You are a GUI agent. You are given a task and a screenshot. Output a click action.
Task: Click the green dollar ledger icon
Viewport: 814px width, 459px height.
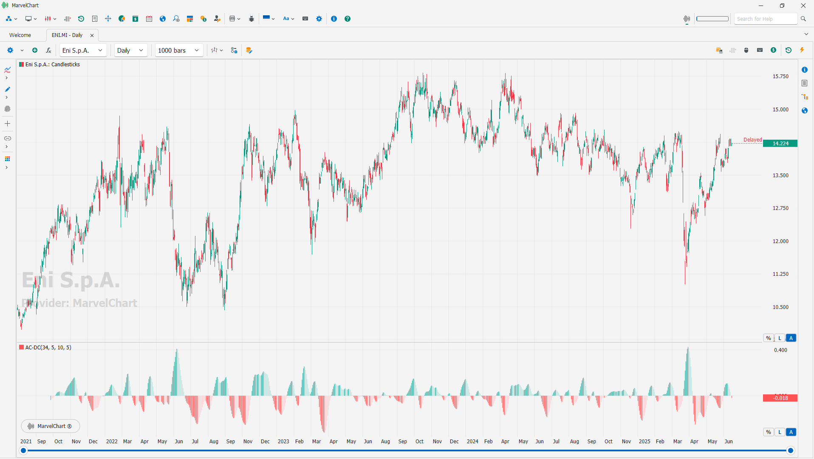tap(136, 19)
